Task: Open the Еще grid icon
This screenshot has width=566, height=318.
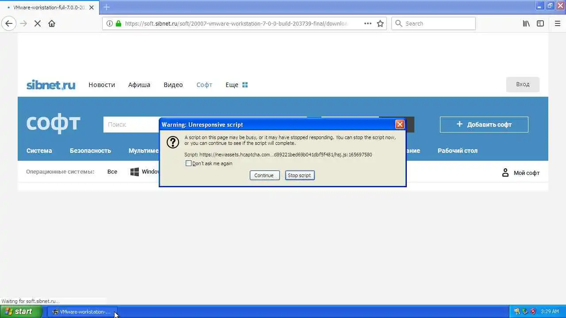Action: pyautogui.click(x=245, y=85)
